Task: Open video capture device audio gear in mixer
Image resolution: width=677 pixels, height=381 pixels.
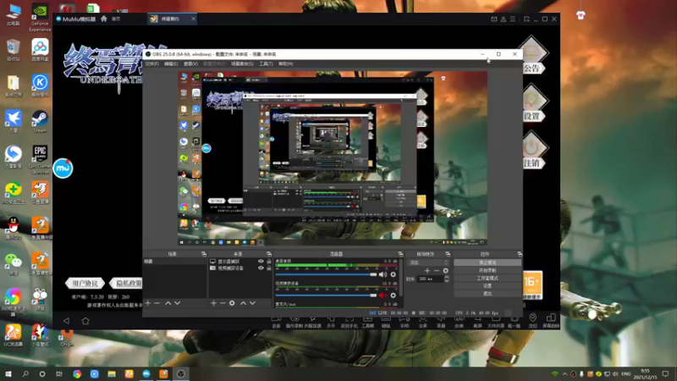Action: [393, 295]
